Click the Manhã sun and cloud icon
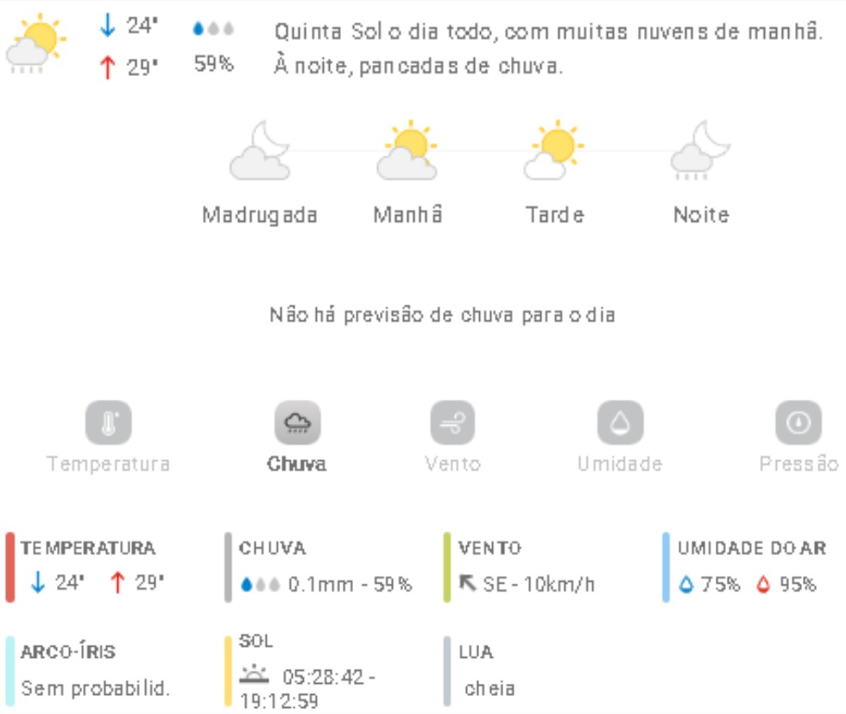Viewport: 846px width, 714px height. point(407,152)
